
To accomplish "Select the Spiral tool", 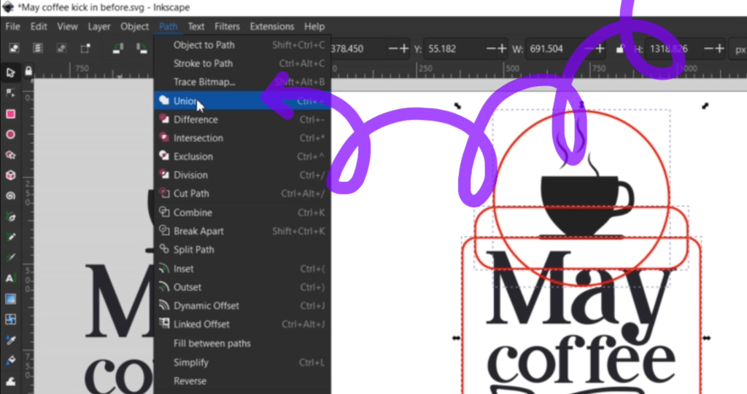I will pyautogui.click(x=10, y=195).
